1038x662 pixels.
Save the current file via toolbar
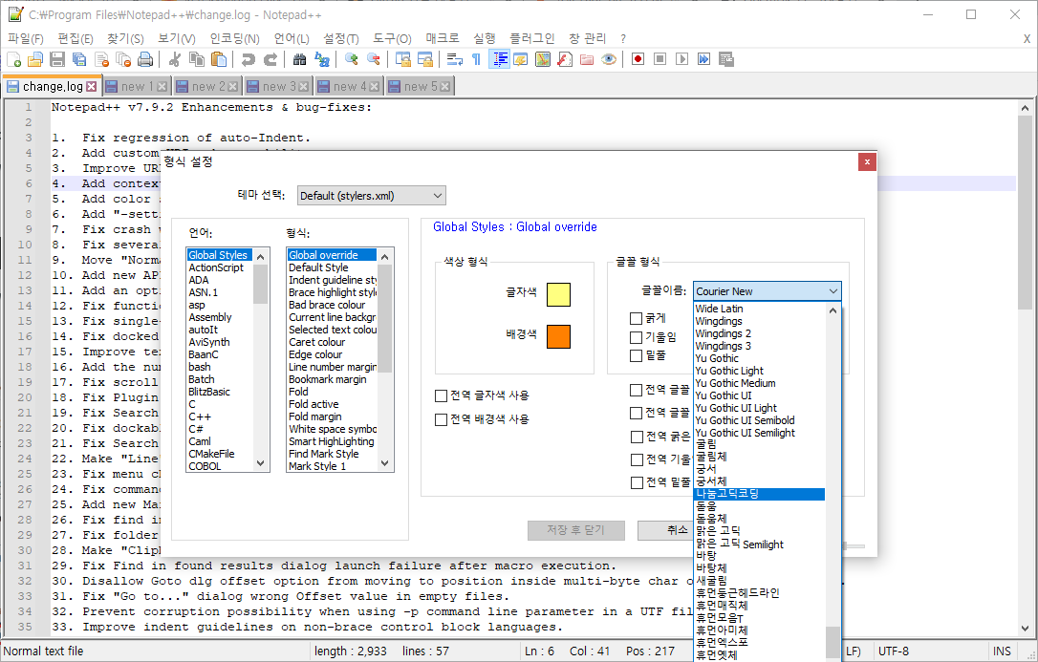[57, 59]
